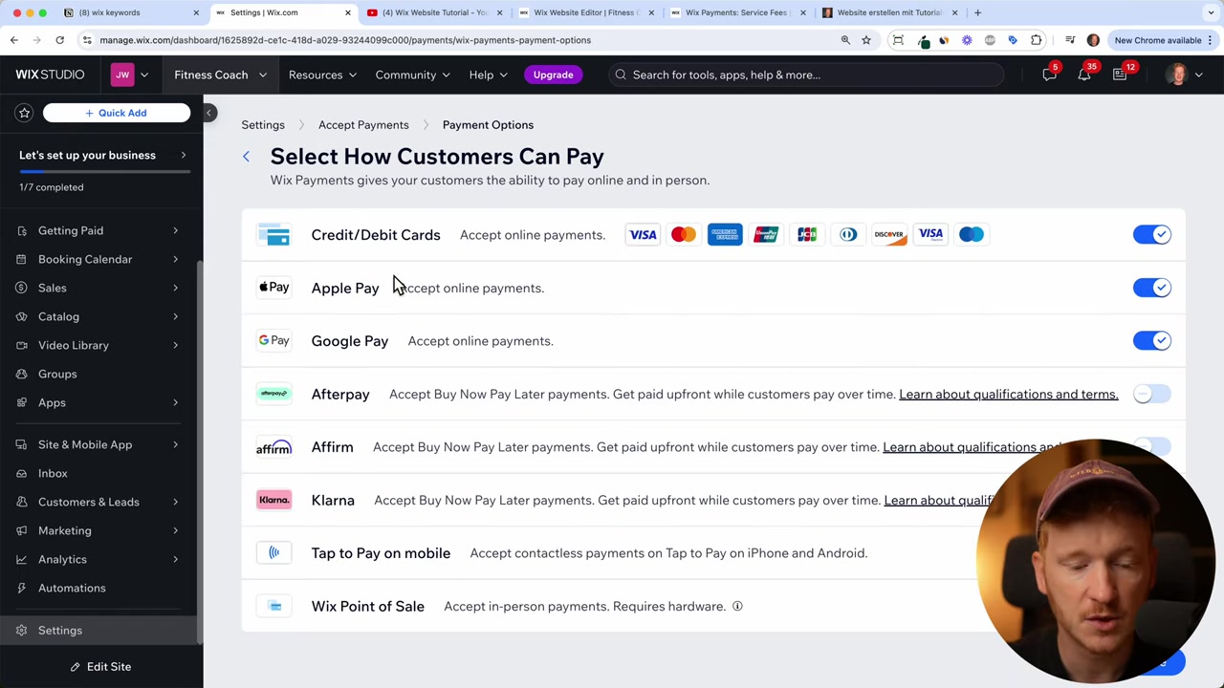Disable the Apple Pay toggle
This screenshot has height=688, width=1224.
click(1152, 288)
